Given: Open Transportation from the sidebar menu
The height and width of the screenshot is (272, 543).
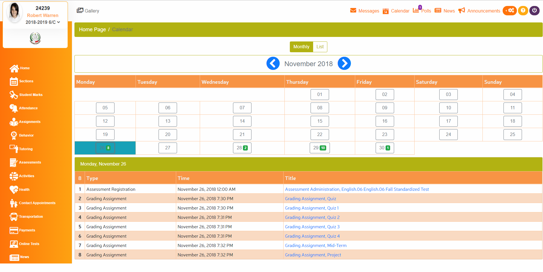Looking at the screenshot, I should [14, 217].
